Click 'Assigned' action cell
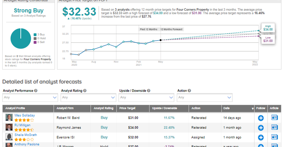 click(198, 137)
